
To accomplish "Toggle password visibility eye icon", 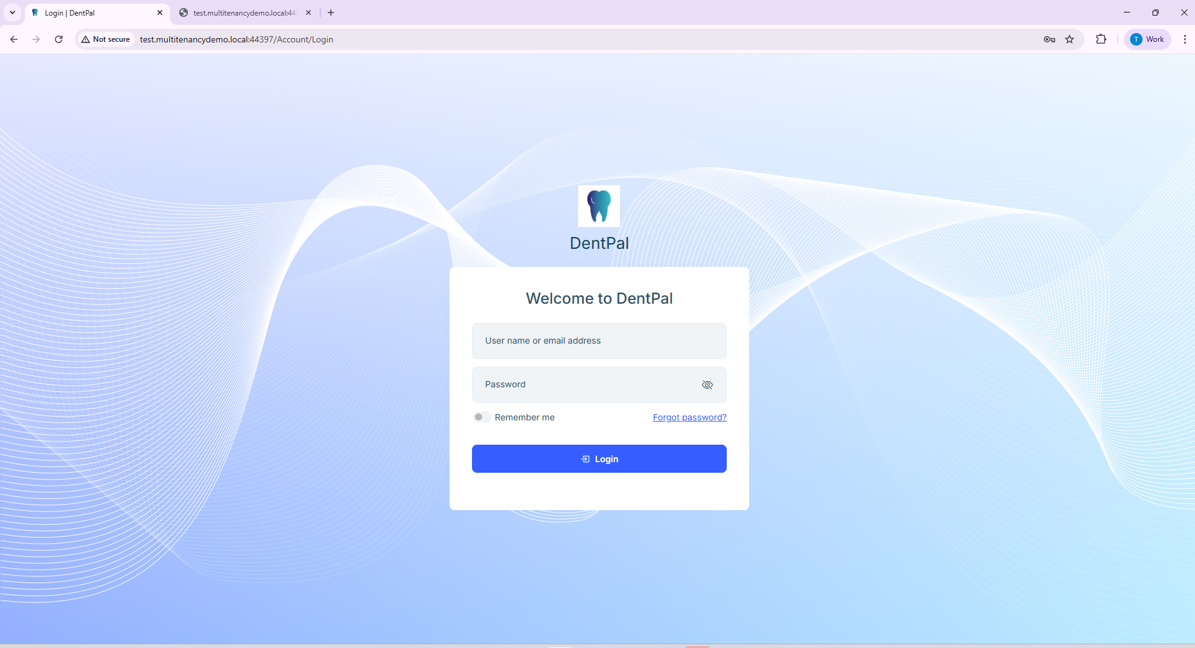I will click(x=707, y=385).
